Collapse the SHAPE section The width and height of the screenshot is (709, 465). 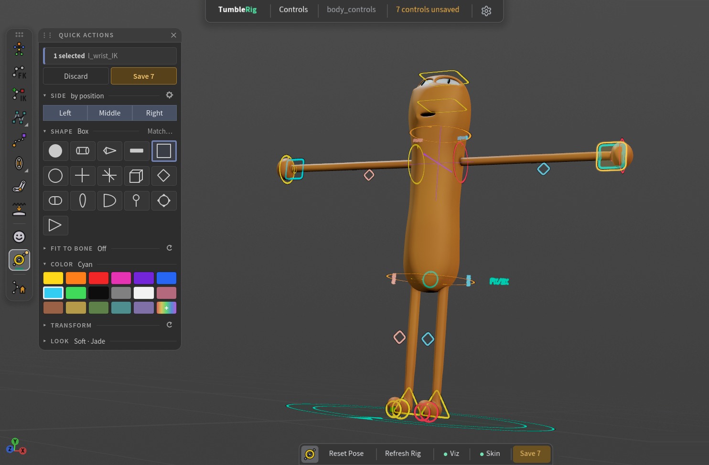coord(45,131)
